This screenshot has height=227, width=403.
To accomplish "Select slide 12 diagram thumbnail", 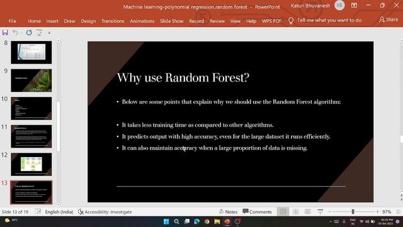I will 31,165.
